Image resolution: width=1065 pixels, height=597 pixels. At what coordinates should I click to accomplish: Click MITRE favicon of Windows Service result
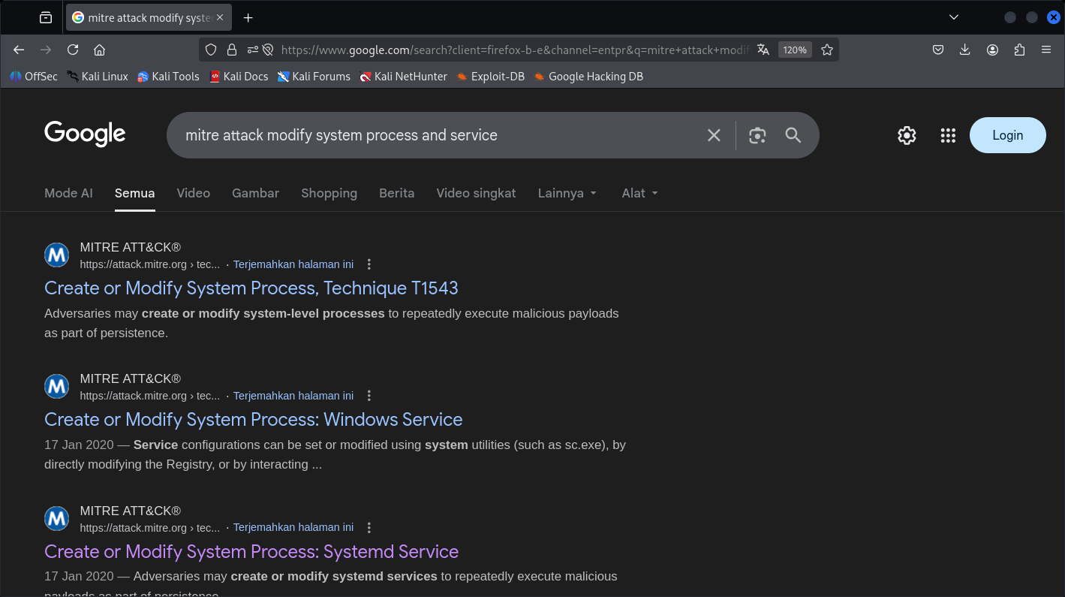point(57,387)
